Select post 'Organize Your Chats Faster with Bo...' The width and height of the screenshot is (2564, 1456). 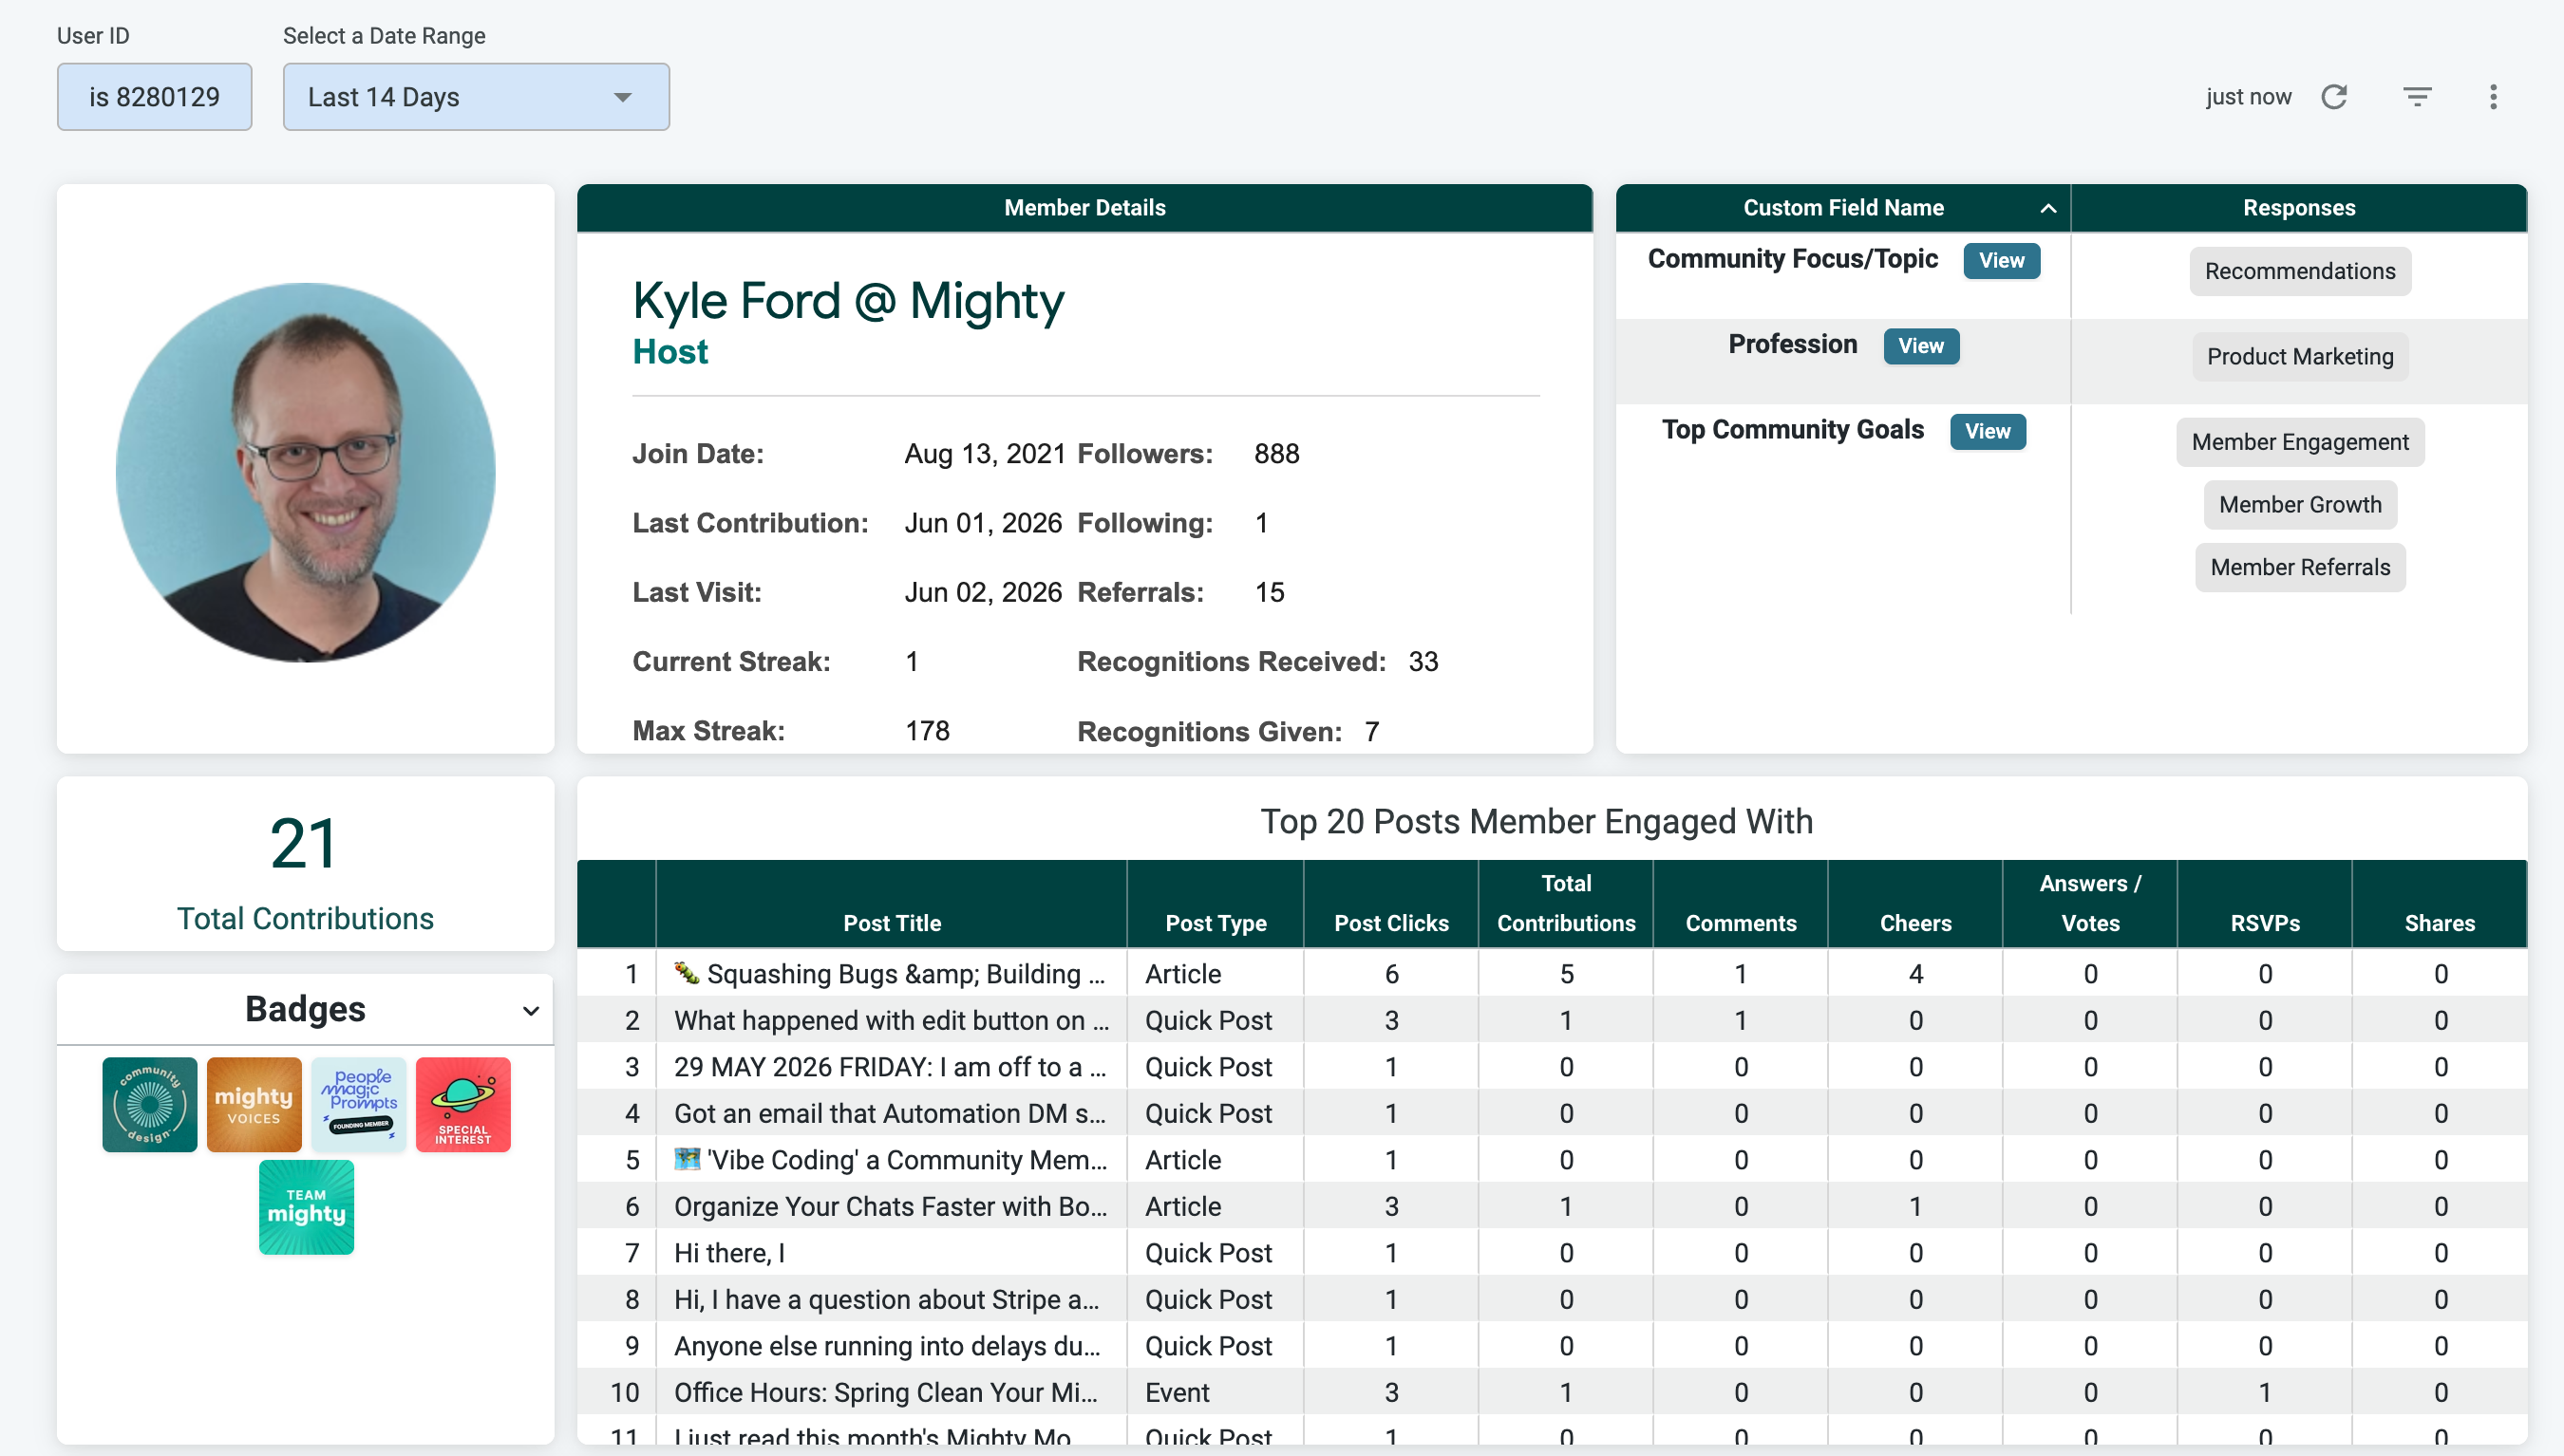click(891, 1207)
